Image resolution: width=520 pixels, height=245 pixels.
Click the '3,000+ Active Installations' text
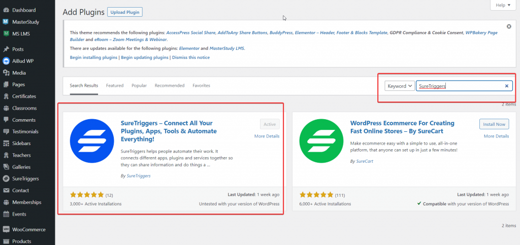point(95,204)
